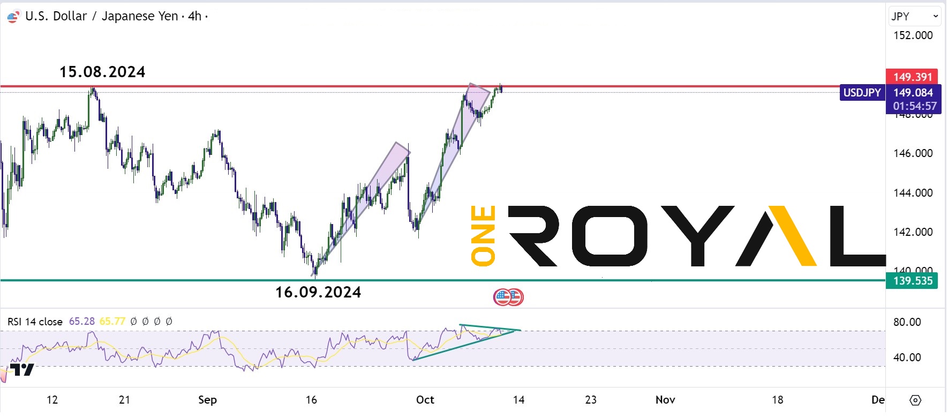This screenshot has height=417, width=948.
Task: Click the Oct label on time axis
Action: 425,400
